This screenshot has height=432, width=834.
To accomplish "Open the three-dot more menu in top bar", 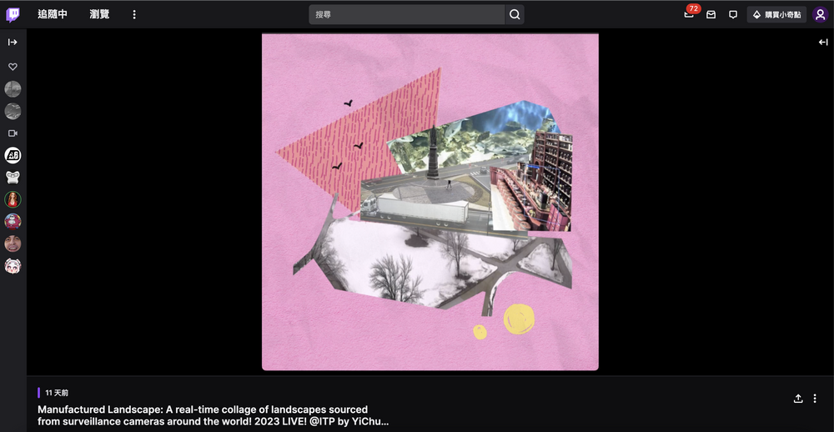I will pos(134,14).
